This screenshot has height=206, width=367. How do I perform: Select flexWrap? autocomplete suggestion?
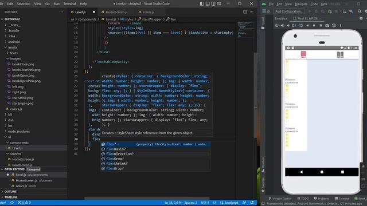pyautogui.click(x=155, y=168)
